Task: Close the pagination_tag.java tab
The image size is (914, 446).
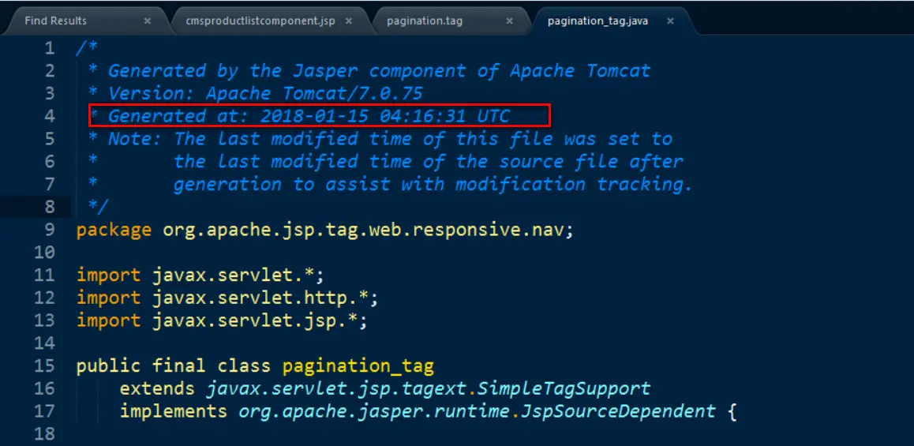Action: click(x=670, y=21)
